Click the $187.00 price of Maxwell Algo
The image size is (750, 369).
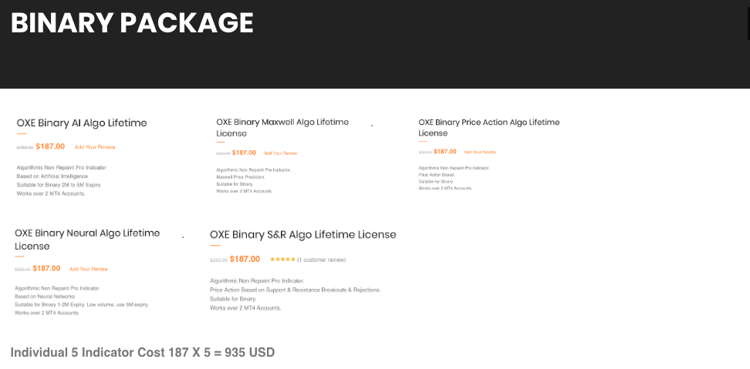[x=244, y=153]
